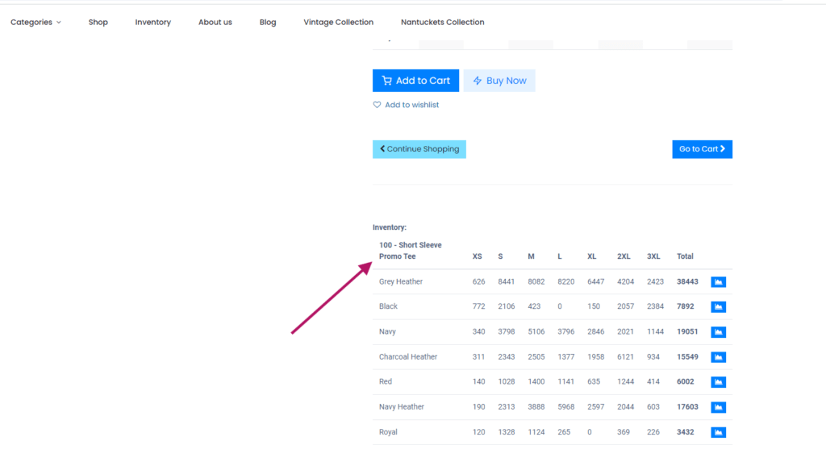This screenshot has width=826, height=462.
Task: Open the chart icon in Royal row
Action: click(x=718, y=432)
